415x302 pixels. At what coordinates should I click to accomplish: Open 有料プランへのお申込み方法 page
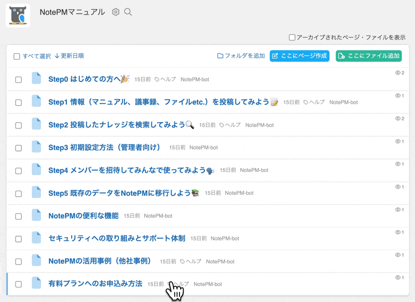(95, 284)
